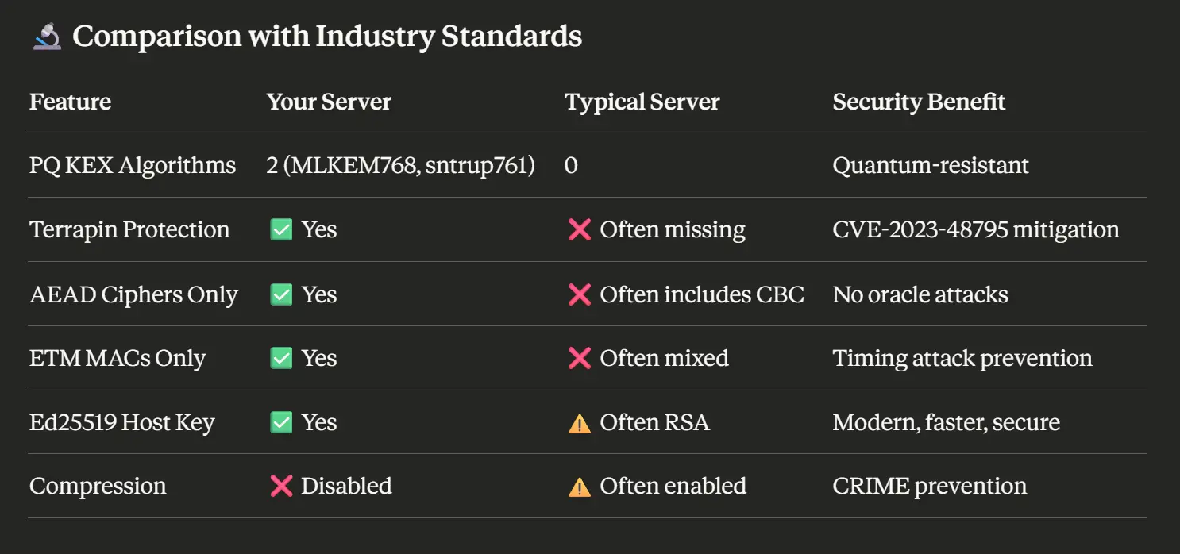1180x554 pixels.
Task: Click the Feature column header
Action: click(x=70, y=102)
